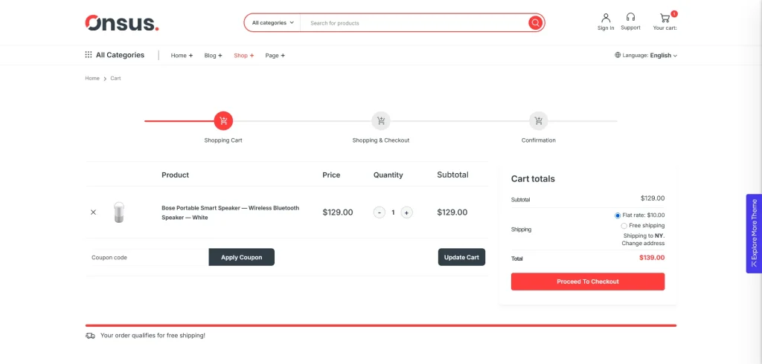Increase quantity with plus button
762x364 pixels.
click(x=407, y=212)
